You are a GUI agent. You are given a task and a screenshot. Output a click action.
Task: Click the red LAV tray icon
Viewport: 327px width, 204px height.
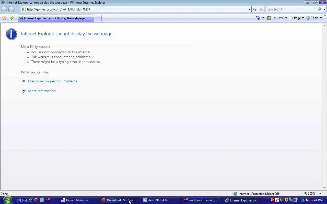click(x=272, y=200)
